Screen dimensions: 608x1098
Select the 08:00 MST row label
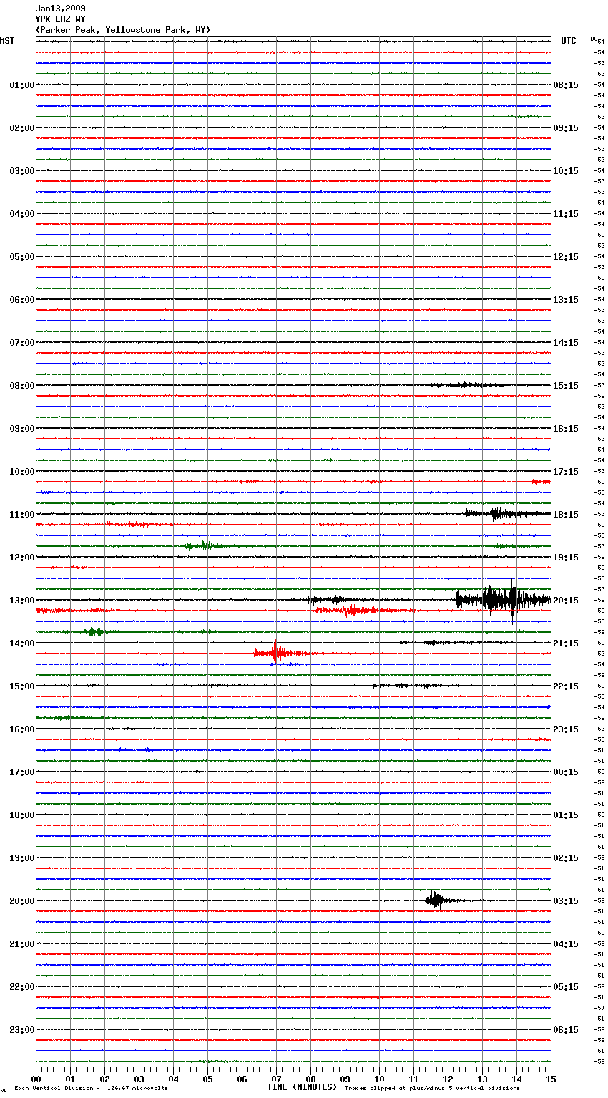[x=22, y=386]
